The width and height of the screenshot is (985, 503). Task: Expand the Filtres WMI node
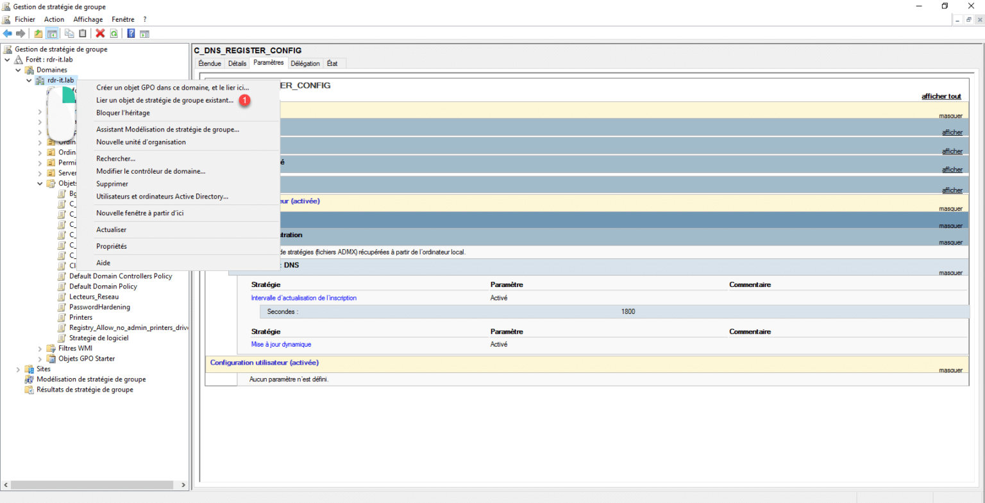(40, 349)
